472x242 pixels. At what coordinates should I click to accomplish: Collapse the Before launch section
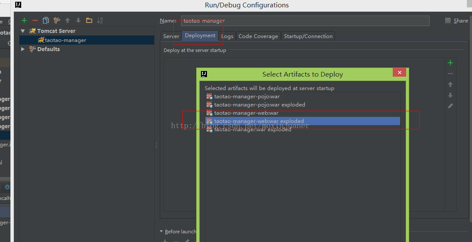tap(162, 232)
